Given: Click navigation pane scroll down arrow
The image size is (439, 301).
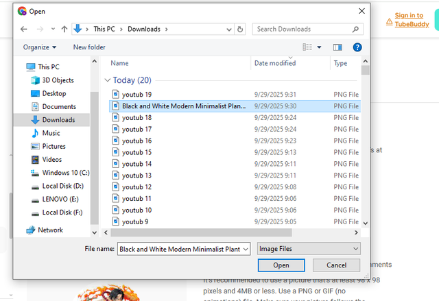Looking at the screenshot, I should (95, 232).
